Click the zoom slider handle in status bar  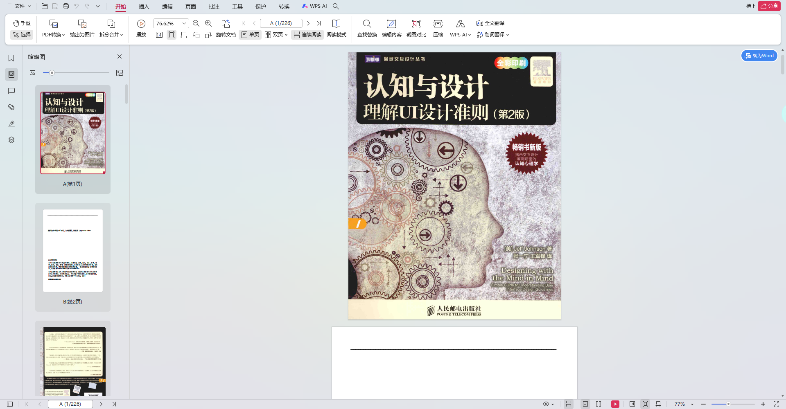coord(728,404)
